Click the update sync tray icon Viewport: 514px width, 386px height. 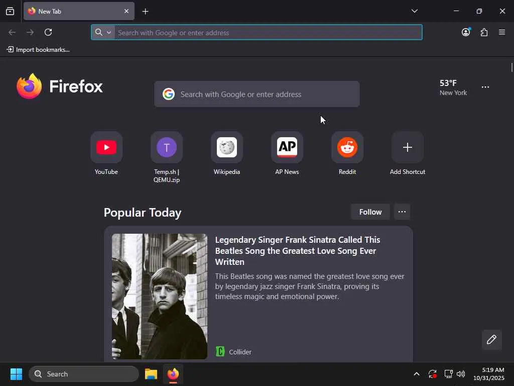(x=432, y=374)
